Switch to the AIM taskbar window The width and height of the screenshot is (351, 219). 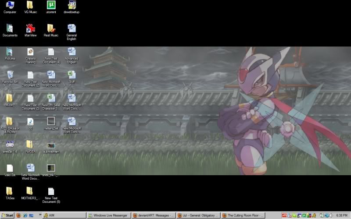click(x=64, y=215)
